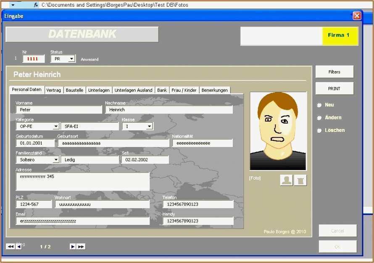The width and height of the screenshot is (374, 263).
Task: Select the Ändern radio option
Action: tap(319, 118)
